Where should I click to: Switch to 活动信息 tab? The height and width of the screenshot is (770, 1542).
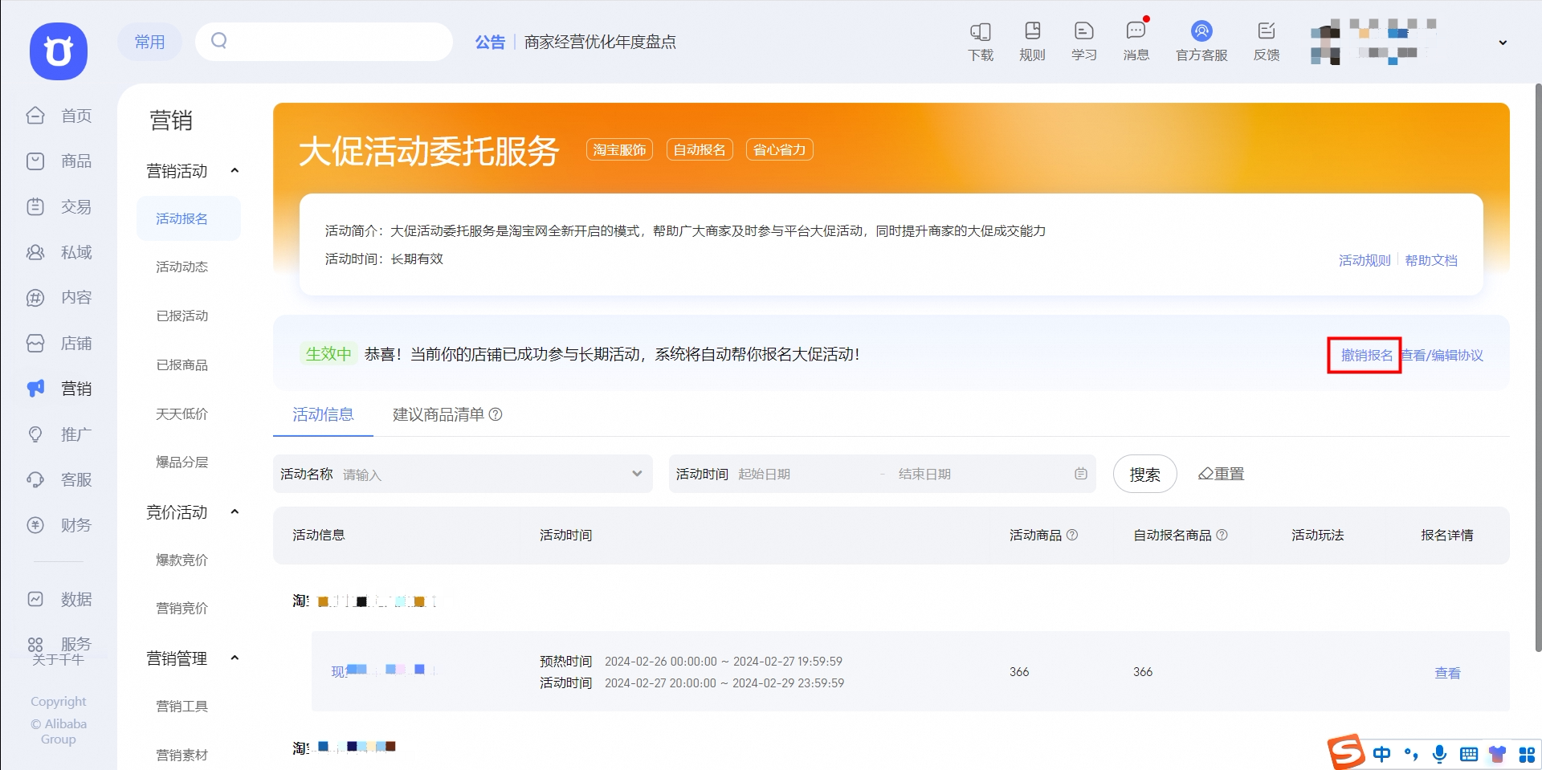[x=323, y=414]
